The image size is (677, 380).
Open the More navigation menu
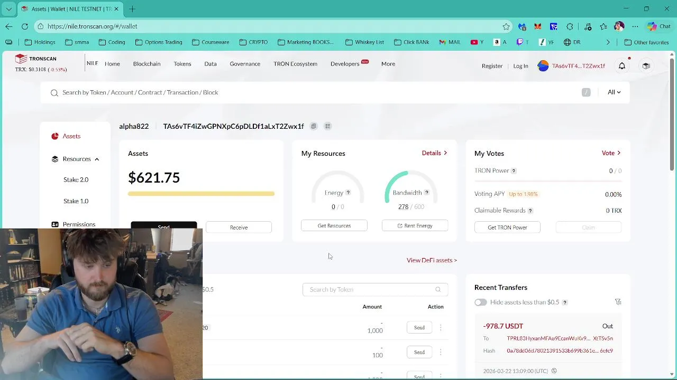(388, 64)
